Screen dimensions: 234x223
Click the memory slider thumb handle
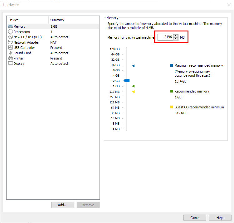(127, 81)
